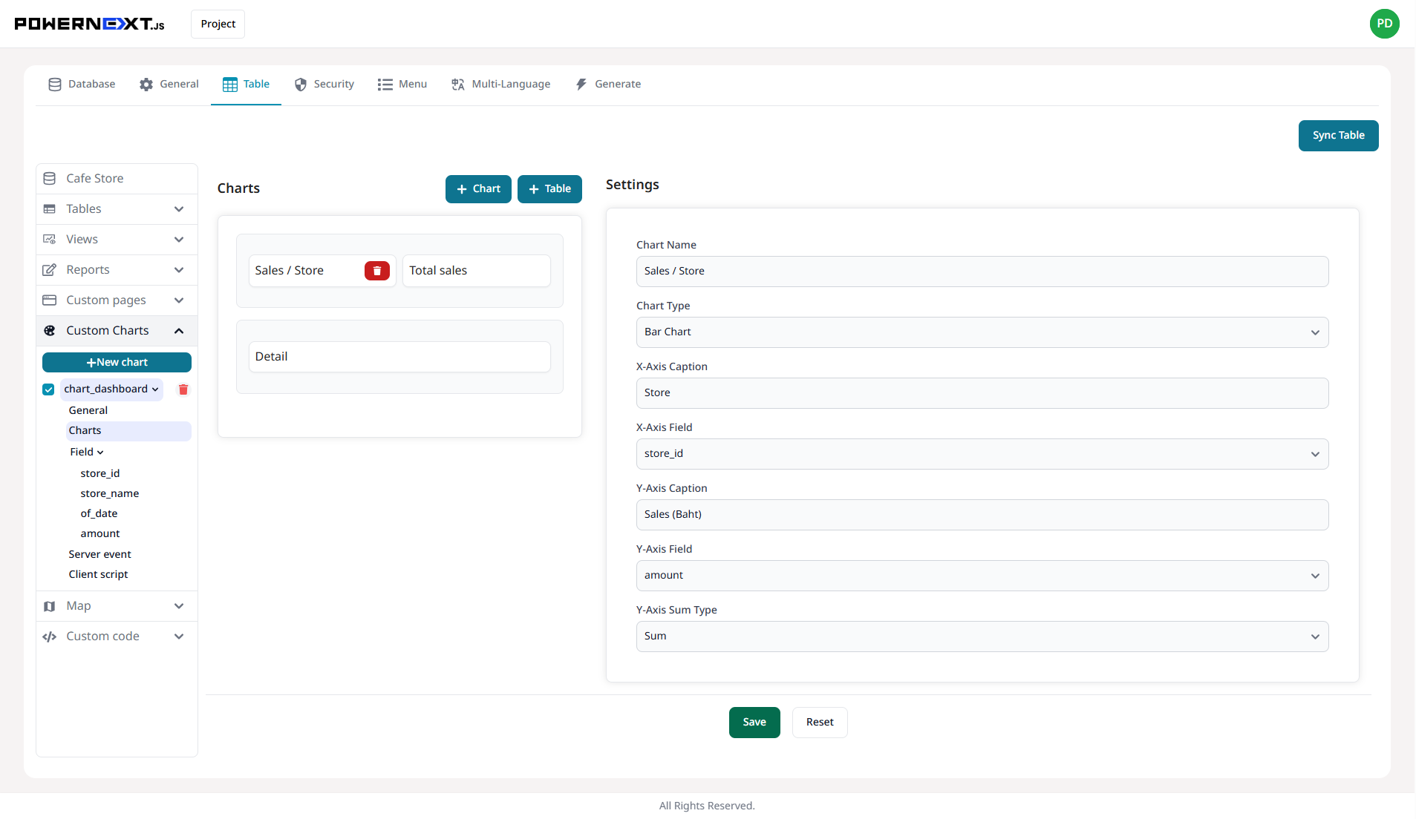Select Charts in the sidebar tree
Viewport: 1416px width, 819px height.
tap(128, 431)
